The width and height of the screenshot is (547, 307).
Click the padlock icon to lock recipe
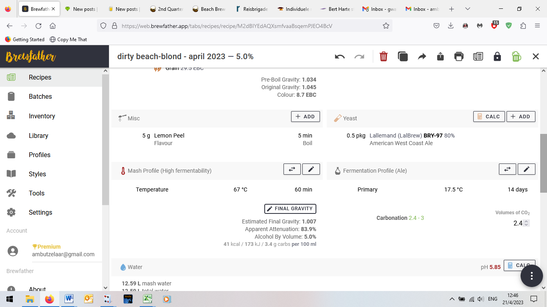point(497,57)
